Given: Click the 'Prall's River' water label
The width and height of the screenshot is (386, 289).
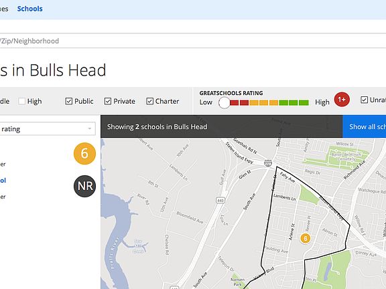Looking at the screenshot, I should click(115, 253).
